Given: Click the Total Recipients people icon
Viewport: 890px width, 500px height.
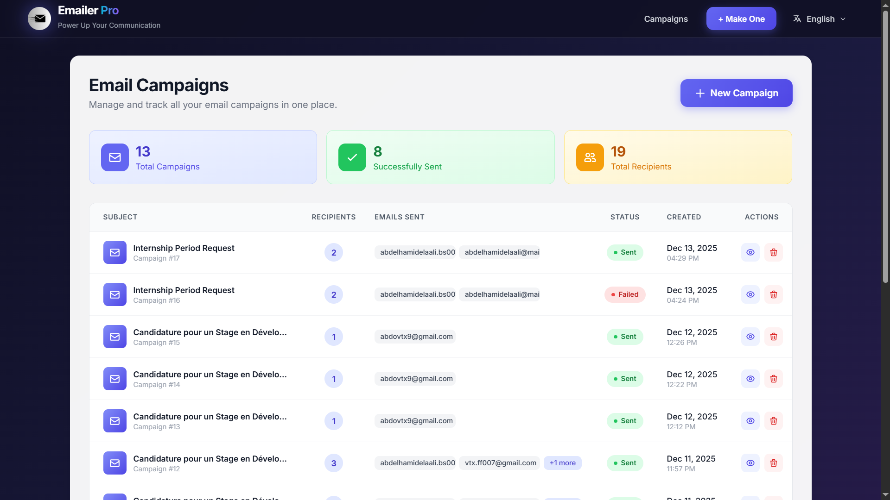Looking at the screenshot, I should [x=590, y=157].
